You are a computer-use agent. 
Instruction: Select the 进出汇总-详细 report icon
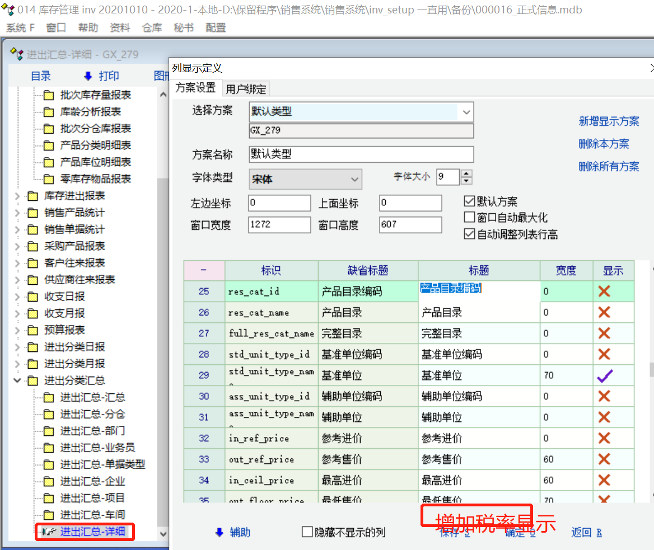click(x=49, y=532)
